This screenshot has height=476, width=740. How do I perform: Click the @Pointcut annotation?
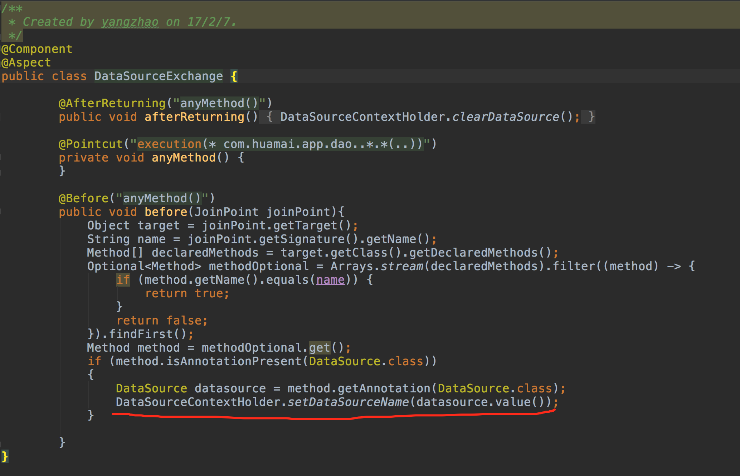click(91, 144)
